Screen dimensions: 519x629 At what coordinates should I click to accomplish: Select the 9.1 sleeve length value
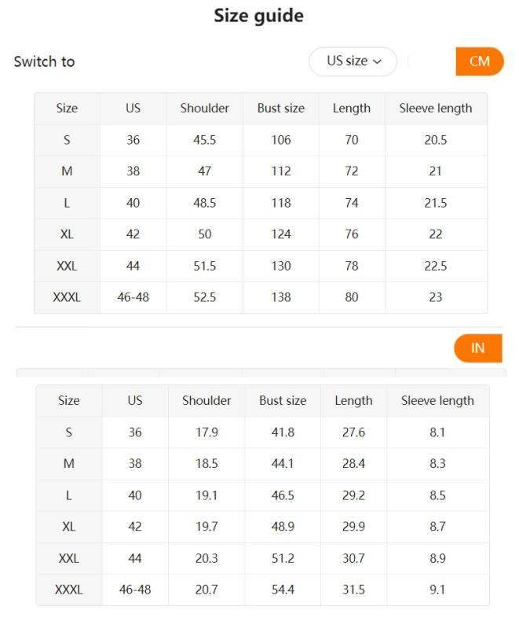point(437,590)
